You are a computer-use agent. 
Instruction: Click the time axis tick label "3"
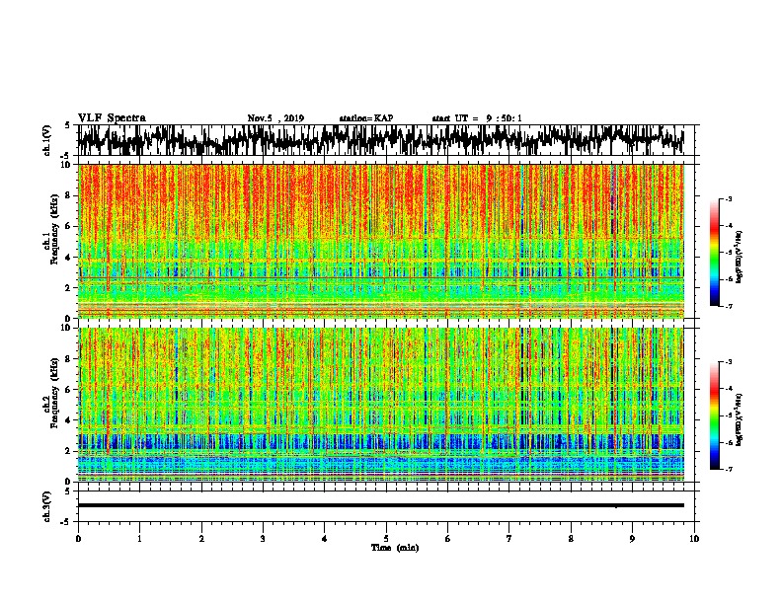tap(263, 539)
